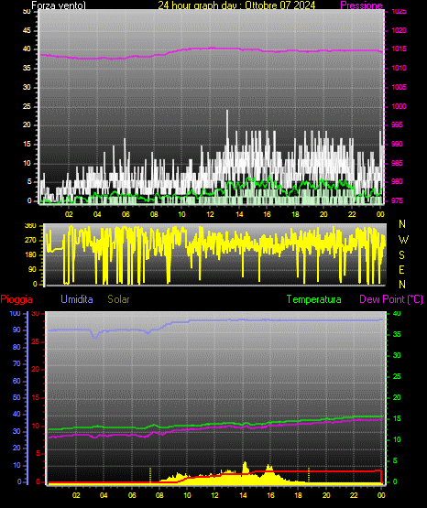
Task: Click the 'Forza vento)' label
Action: (59, 5)
